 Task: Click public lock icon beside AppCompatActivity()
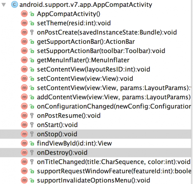(x=32, y=14)
